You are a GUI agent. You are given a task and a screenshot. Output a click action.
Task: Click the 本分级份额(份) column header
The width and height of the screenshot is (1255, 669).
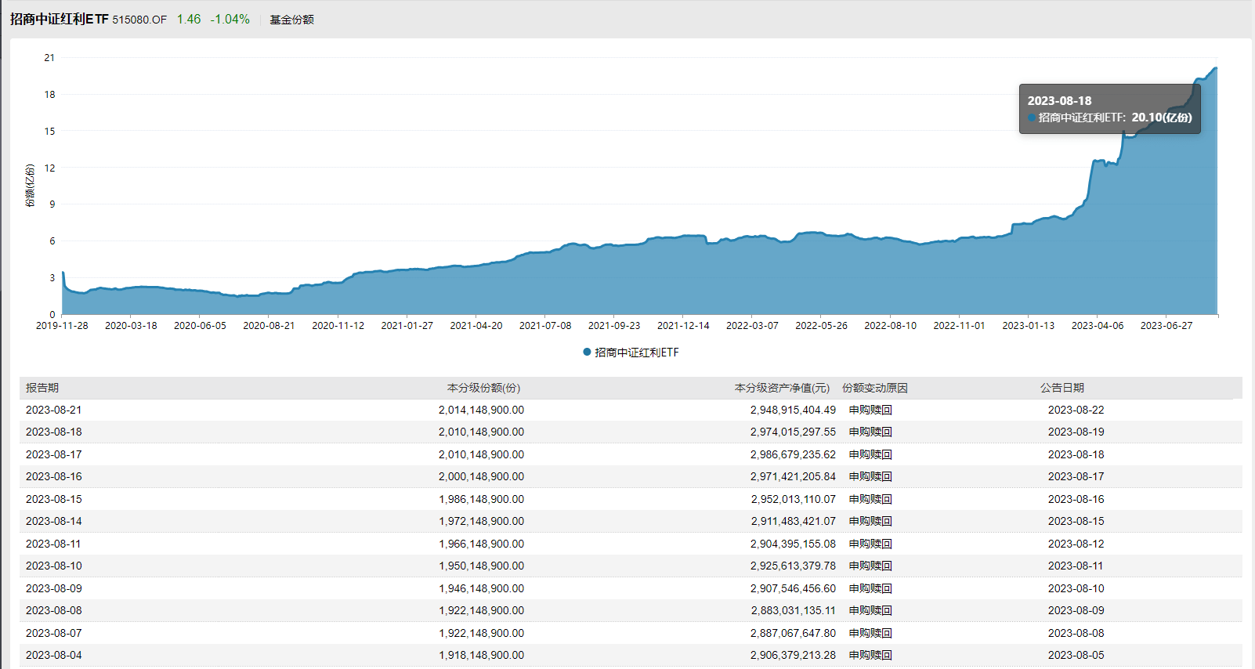483,388
